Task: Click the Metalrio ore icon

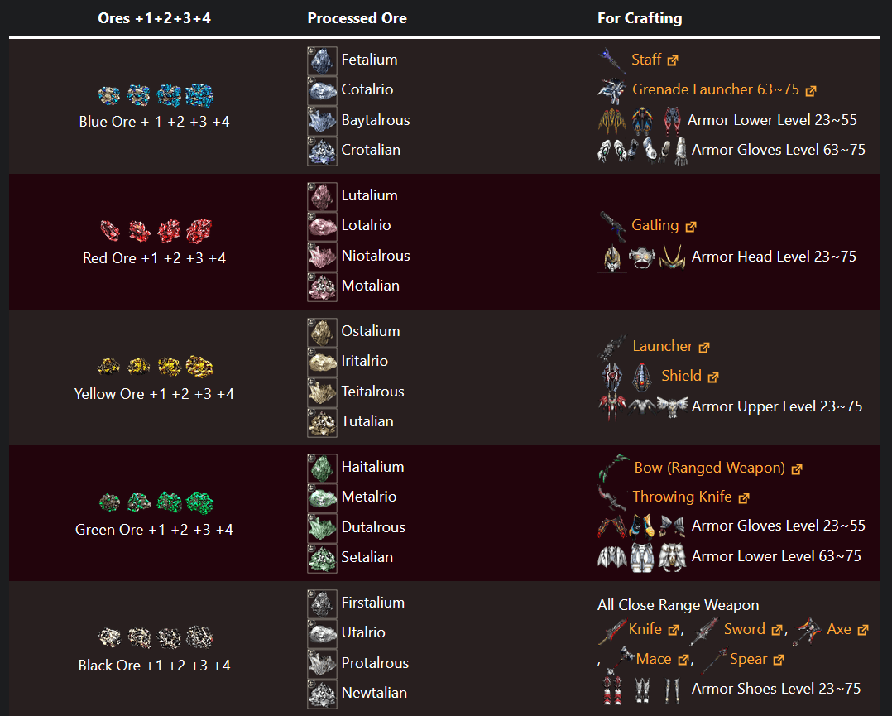Action: (x=322, y=498)
